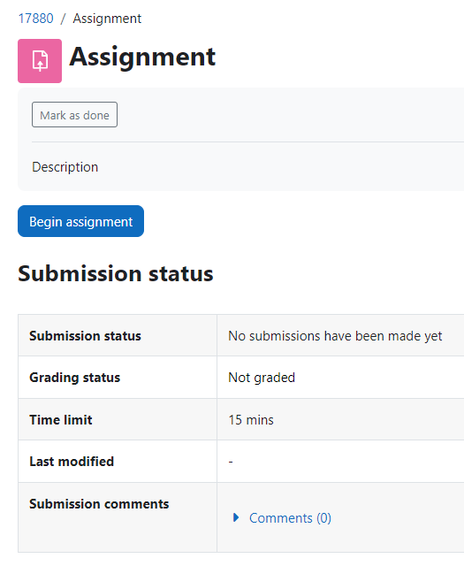Click the Last modified dash value

(231, 462)
